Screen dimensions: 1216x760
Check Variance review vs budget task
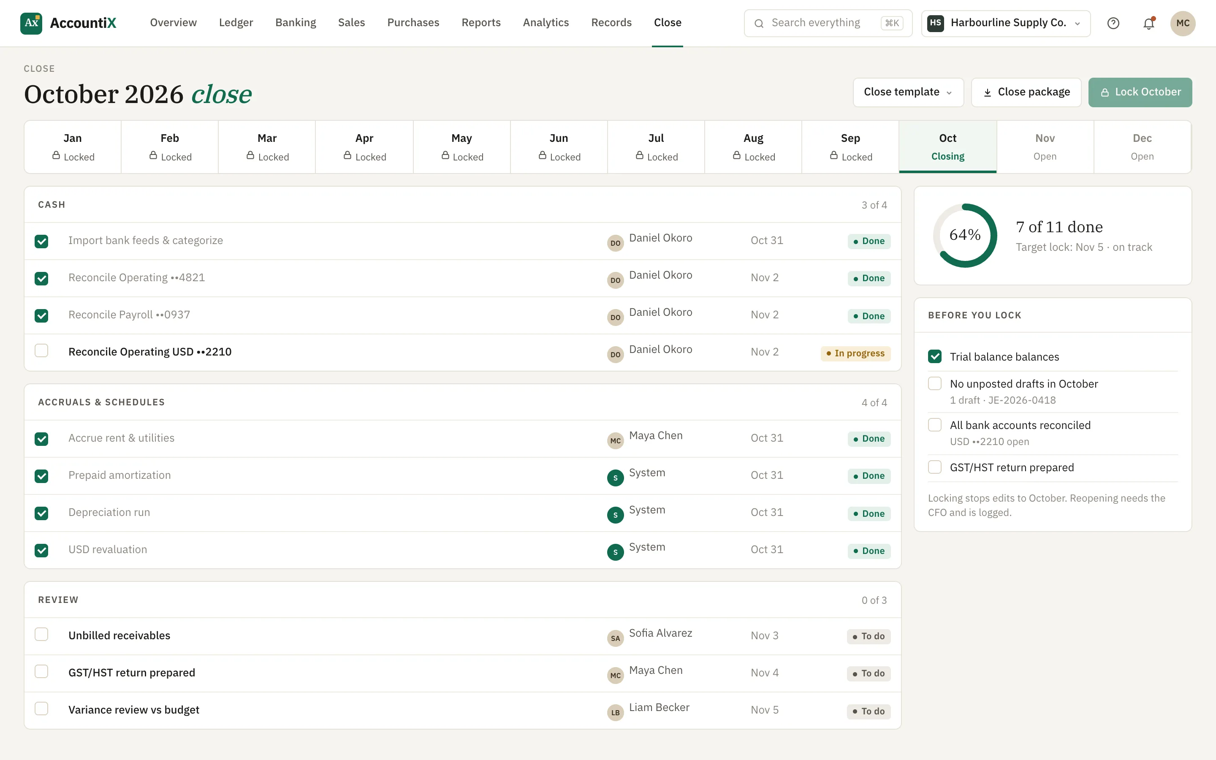[x=42, y=709]
